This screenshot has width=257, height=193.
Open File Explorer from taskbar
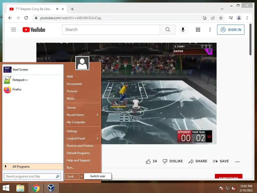click(x=20, y=188)
